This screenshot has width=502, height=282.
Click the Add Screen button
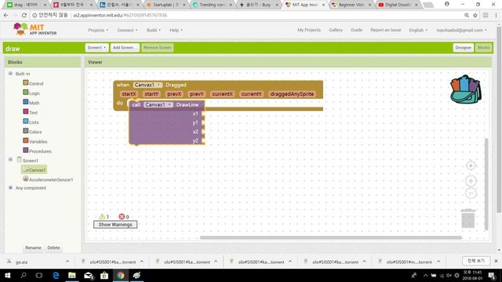tap(125, 48)
